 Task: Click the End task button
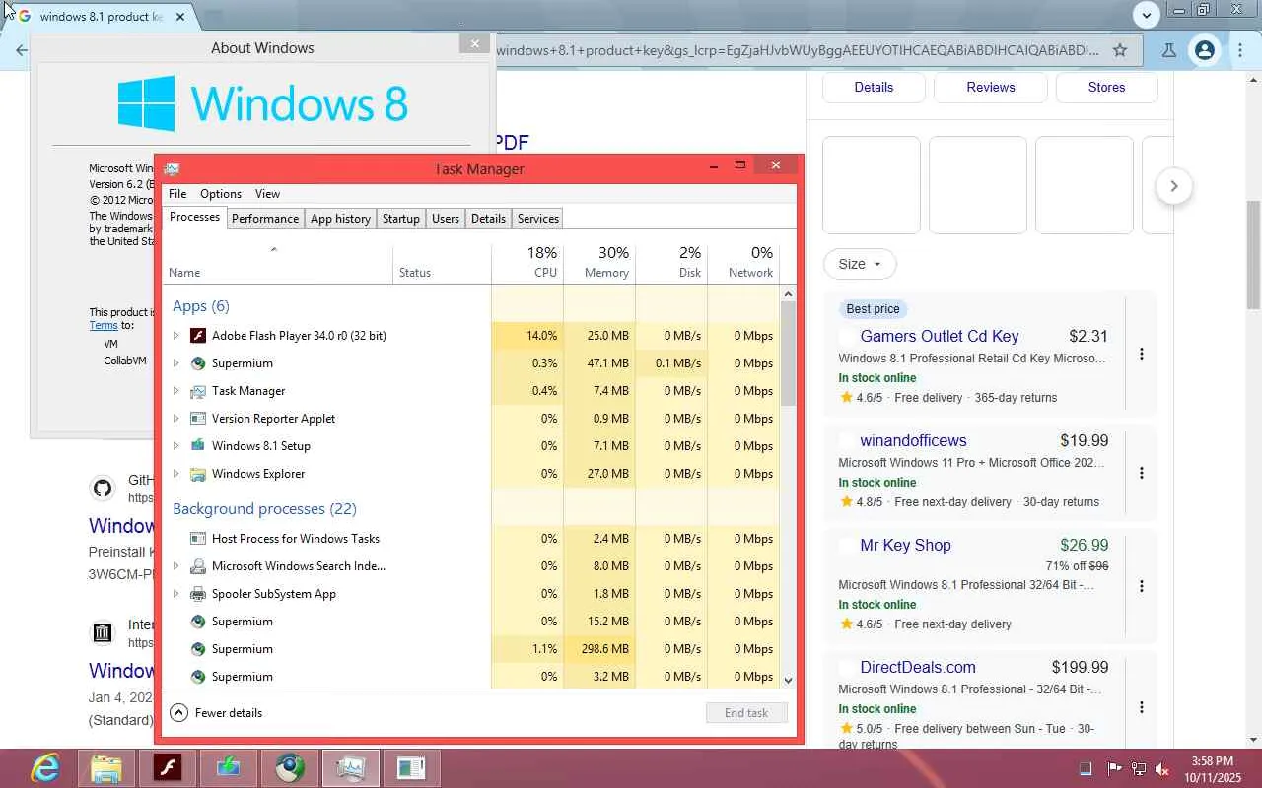[x=746, y=713]
